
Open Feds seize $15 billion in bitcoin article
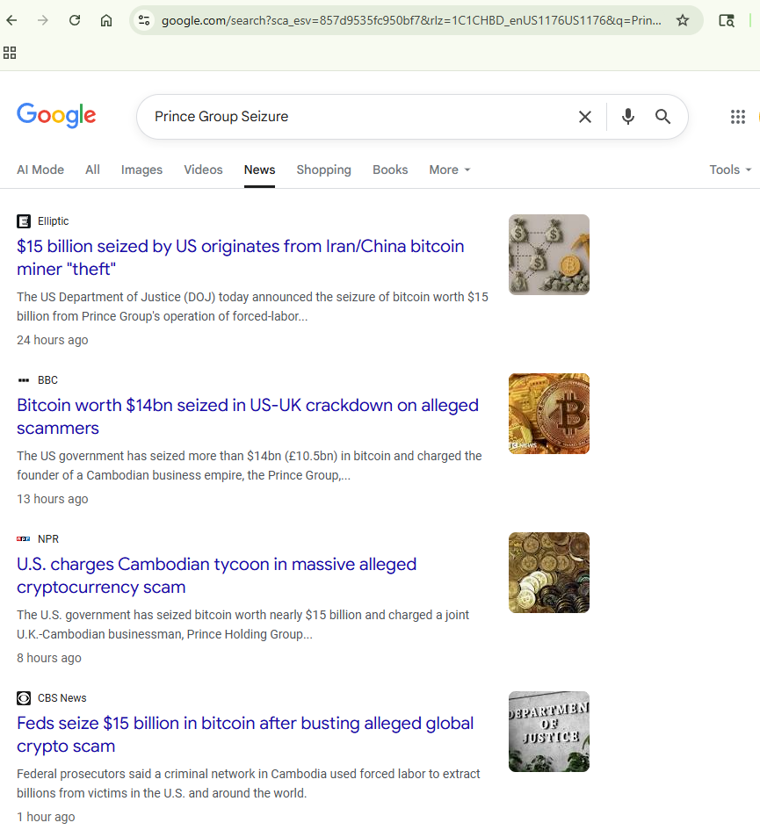tap(245, 734)
